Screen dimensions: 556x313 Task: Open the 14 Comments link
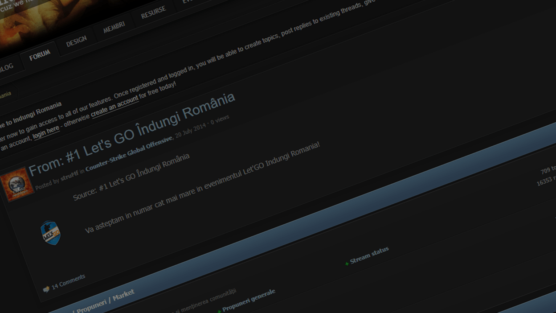click(68, 282)
